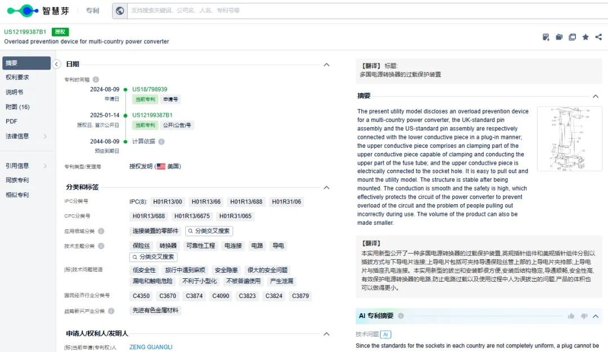Click 分类交叉搜索 button under 技术主题分类
The height and width of the screenshot is (352, 608).
click(x=154, y=257)
